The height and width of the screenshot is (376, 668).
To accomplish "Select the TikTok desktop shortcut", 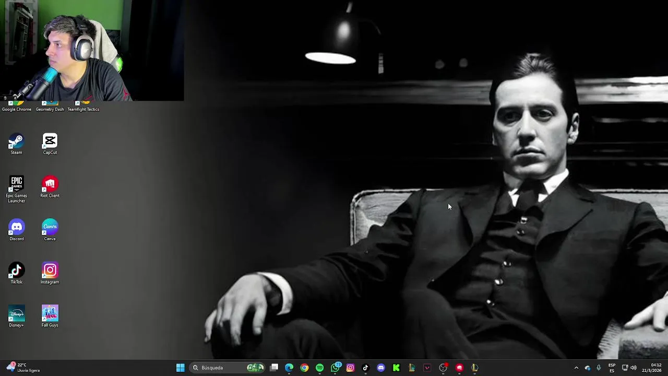I will coord(16,274).
